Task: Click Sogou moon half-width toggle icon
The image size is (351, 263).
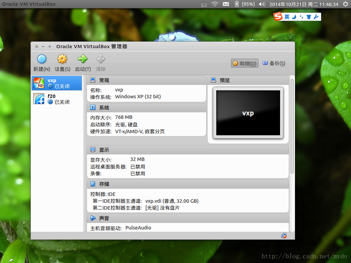Action: coord(294,17)
